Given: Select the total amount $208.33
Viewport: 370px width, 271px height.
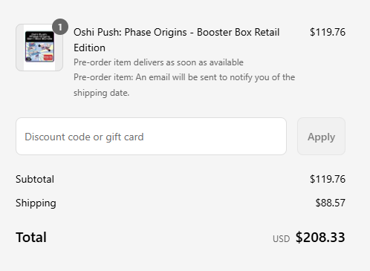Looking at the screenshot, I should 320,238.
